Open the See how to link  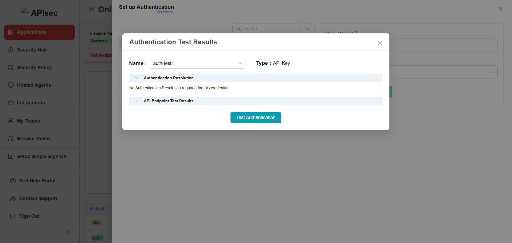coord(165,11)
